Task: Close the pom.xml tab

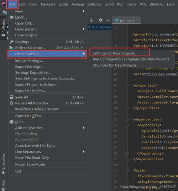Action: (x=137, y=20)
